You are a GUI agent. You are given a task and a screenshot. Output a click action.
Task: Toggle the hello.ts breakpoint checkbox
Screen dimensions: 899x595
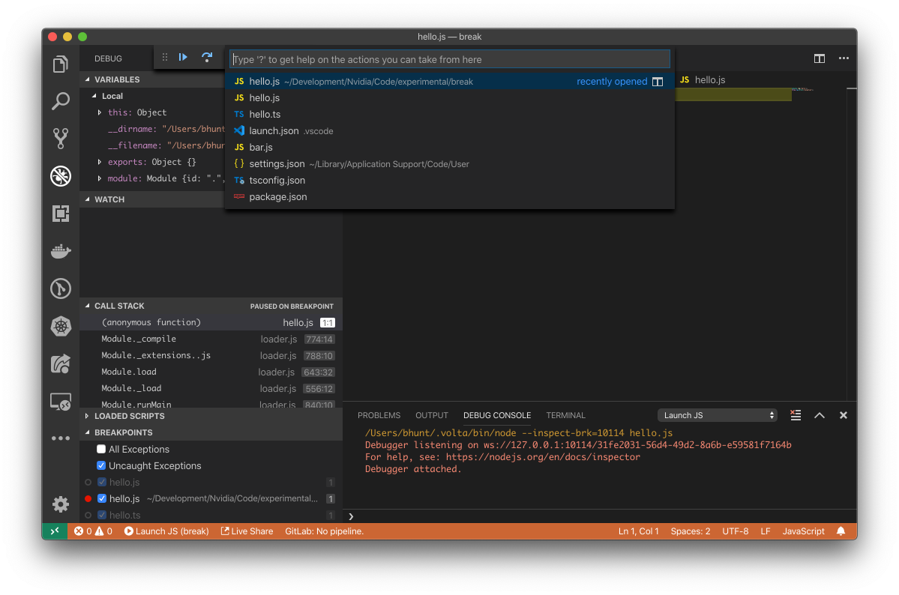click(101, 515)
